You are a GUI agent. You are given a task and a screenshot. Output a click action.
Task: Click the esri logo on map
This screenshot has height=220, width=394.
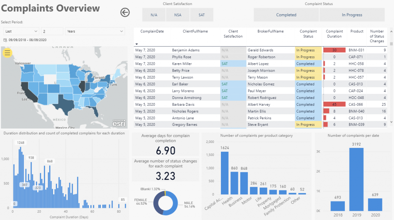click(x=119, y=123)
